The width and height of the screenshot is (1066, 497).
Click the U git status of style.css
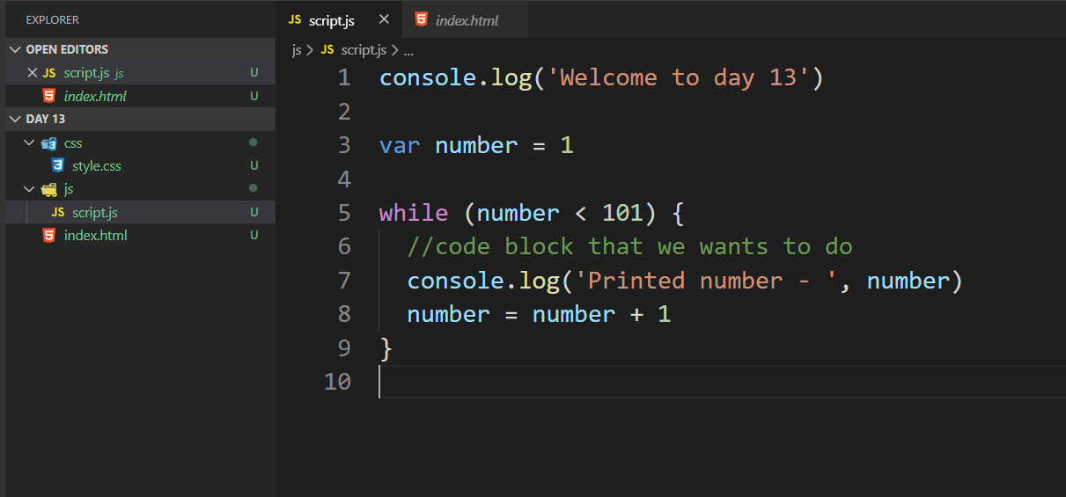point(254,165)
